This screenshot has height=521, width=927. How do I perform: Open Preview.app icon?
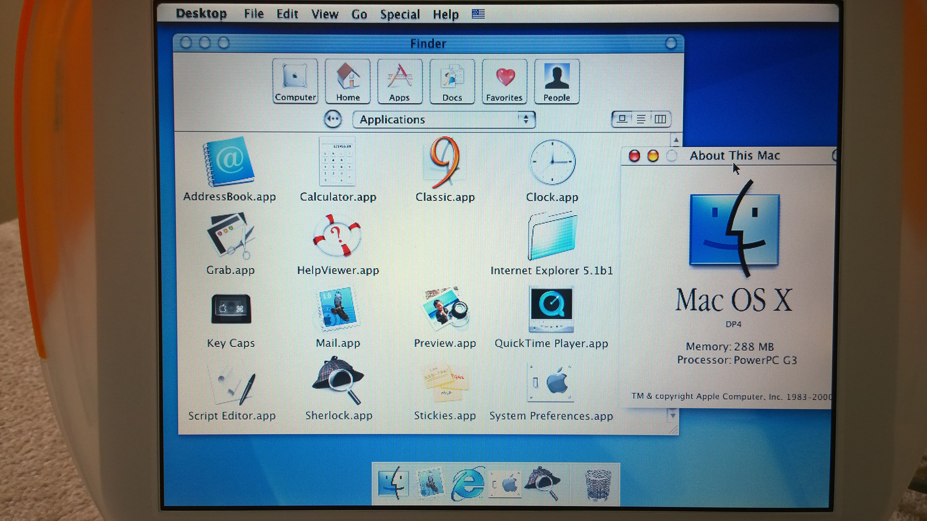pyautogui.click(x=445, y=308)
